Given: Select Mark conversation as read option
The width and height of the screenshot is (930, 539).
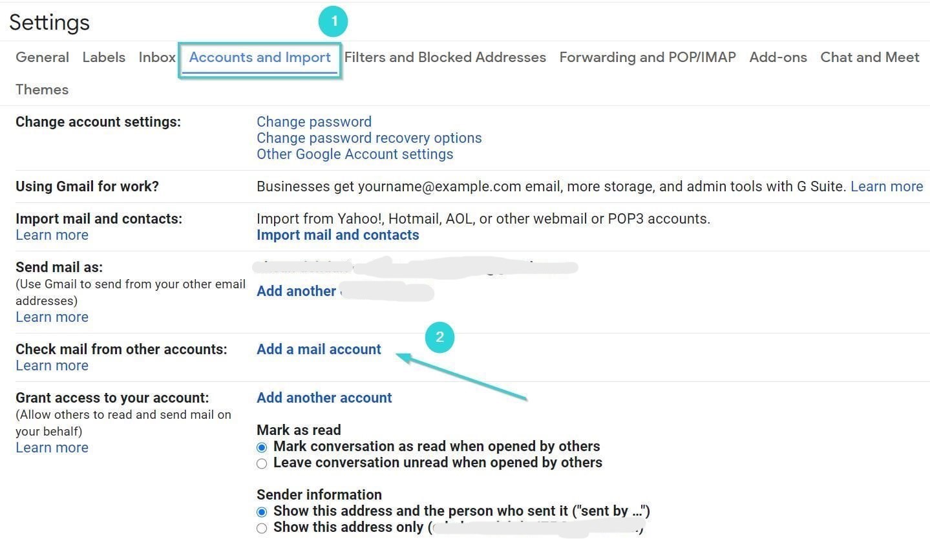Looking at the screenshot, I should [x=262, y=447].
